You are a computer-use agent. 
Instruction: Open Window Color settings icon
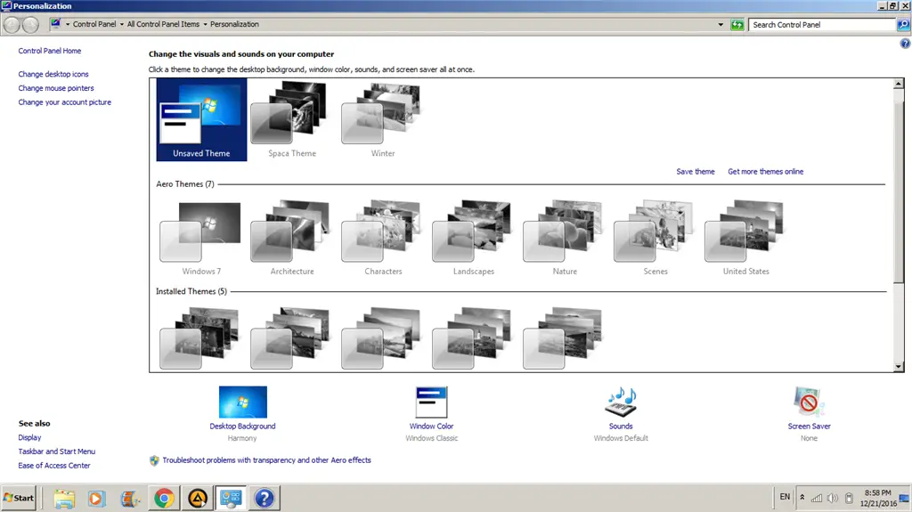click(431, 402)
